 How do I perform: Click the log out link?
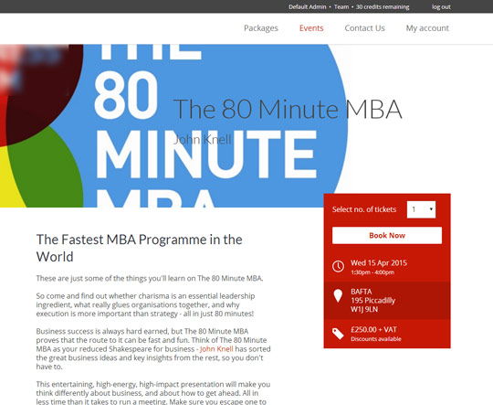441,7
